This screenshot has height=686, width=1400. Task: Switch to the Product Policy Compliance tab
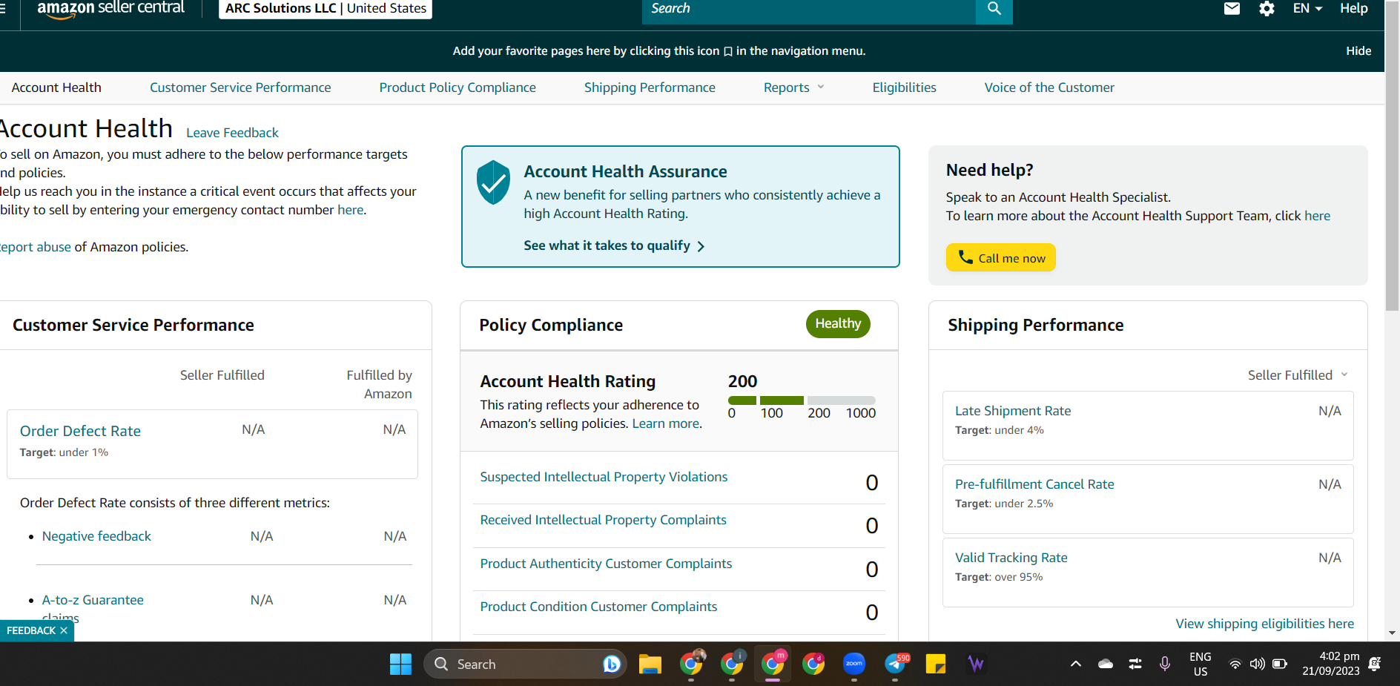[x=458, y=88]
